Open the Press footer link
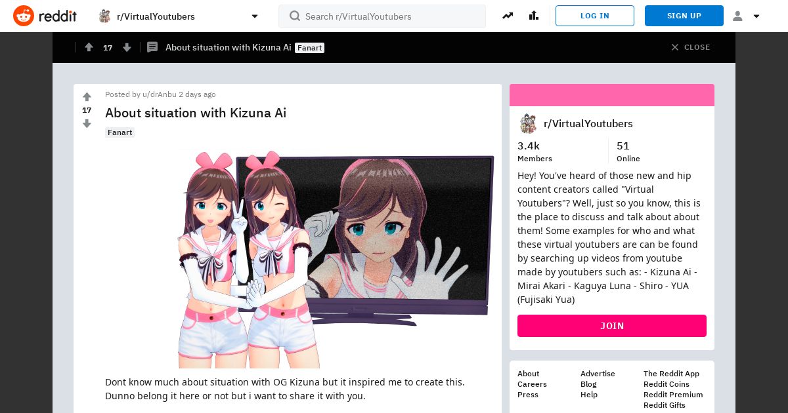This screenshot has height=413, width=788. click(x=528, y=395)
